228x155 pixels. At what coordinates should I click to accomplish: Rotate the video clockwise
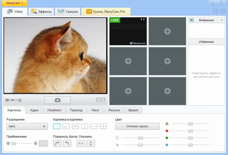[57, 143]
